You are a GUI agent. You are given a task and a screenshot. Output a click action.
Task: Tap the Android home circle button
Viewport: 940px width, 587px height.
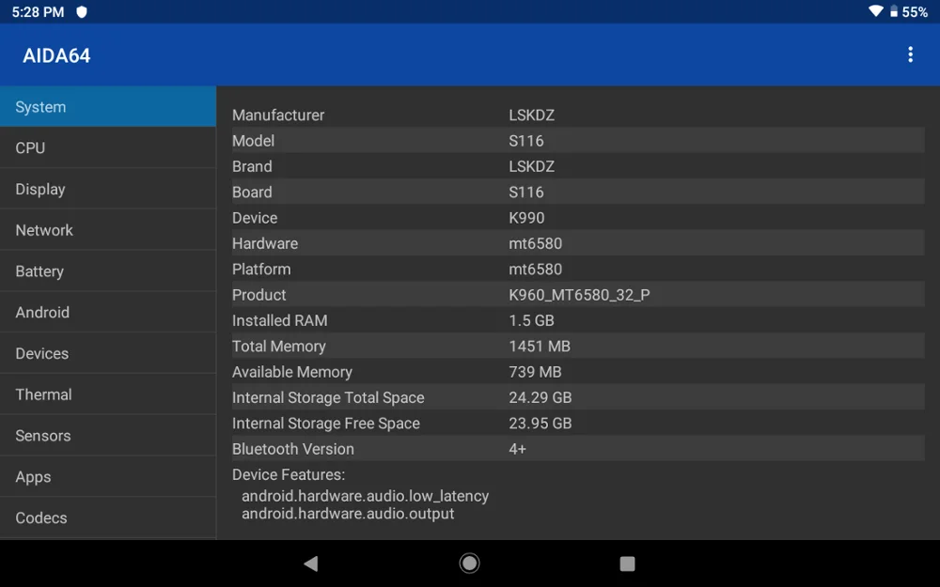pyautogui.click(x=469, y=563)
